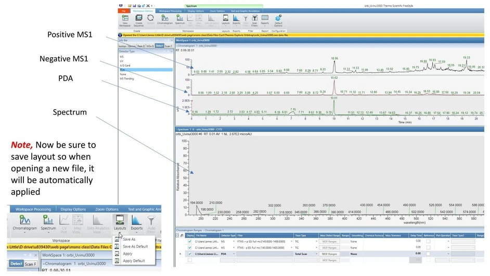Choose Apply Default from Layouts menu
490x276 pixels.
[x=134, y=261]
